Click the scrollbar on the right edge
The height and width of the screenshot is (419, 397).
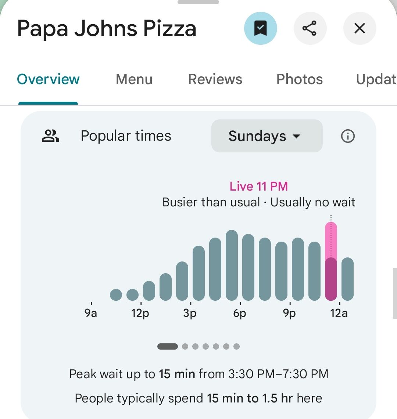pos(395,293)
